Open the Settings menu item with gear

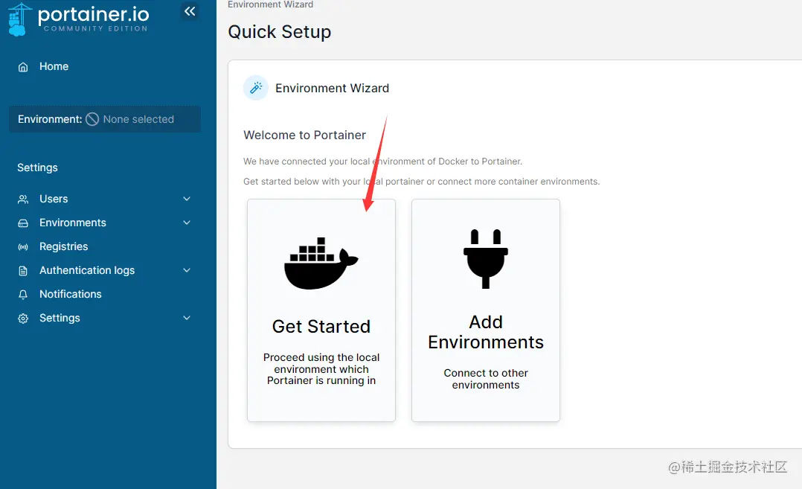click(x=60, y=318)
